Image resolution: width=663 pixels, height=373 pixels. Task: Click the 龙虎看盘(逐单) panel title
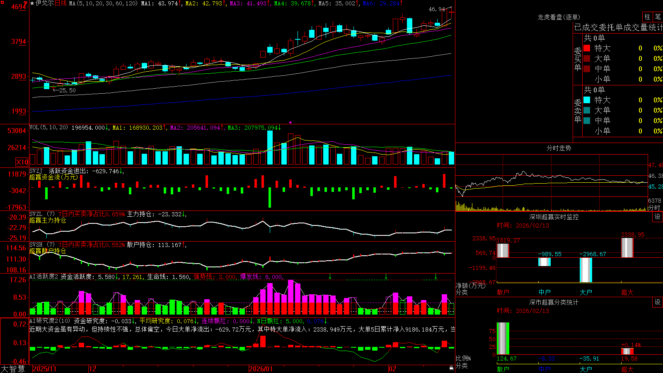click(559, 17)
